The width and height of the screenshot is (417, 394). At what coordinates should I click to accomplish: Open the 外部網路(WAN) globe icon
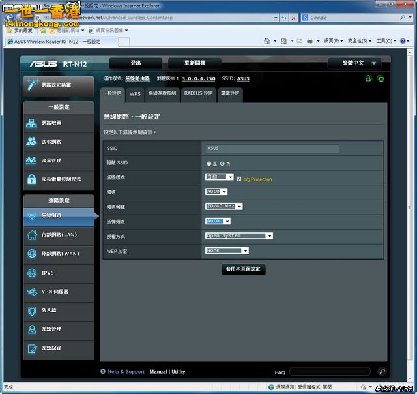[31, 254]
